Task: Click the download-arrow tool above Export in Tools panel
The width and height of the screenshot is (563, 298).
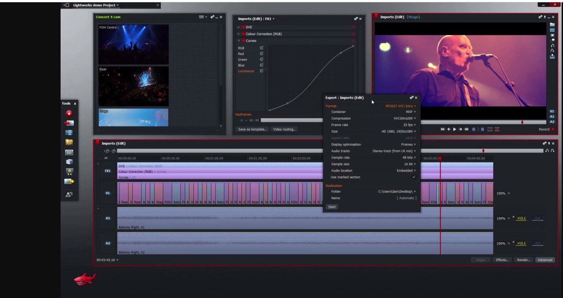Action: [69, 172]
